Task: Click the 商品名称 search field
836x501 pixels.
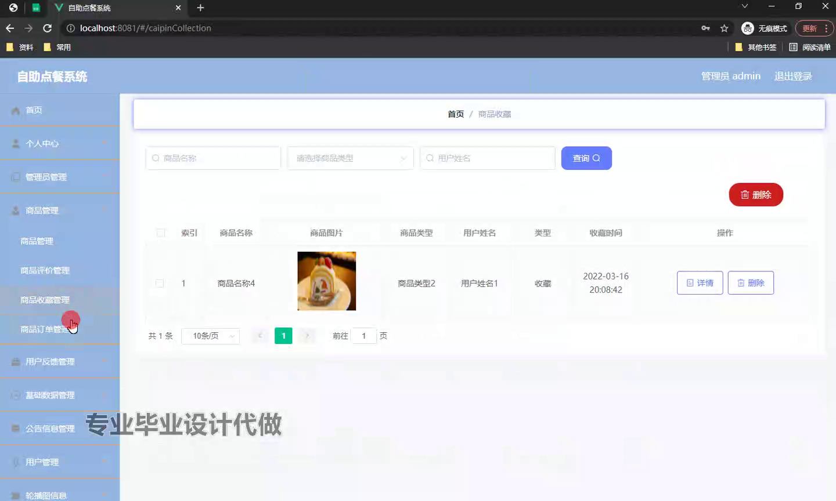Action: coord(213,158)
